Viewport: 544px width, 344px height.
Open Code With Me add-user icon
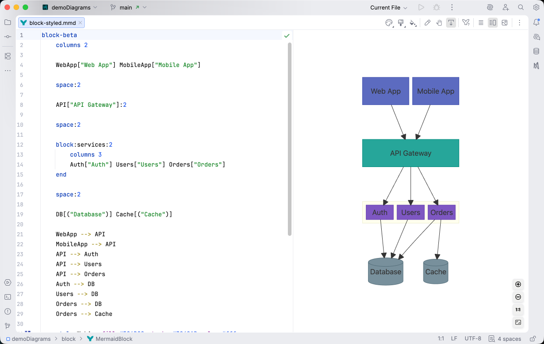click(x=505, y=7)
